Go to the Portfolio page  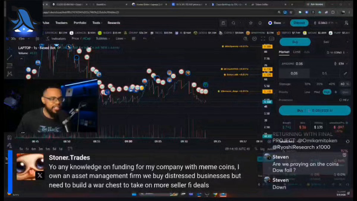(x=80, y=23)
